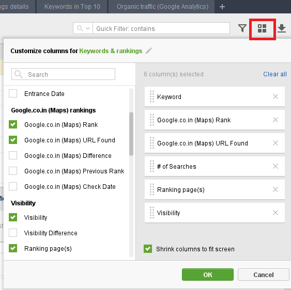Remove the # of Searches column
This screenshot has height=290, width=291.
tap(275, 166)
